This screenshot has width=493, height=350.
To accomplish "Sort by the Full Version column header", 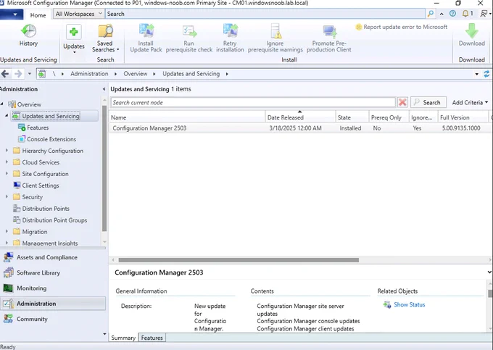I will point(463,117).
